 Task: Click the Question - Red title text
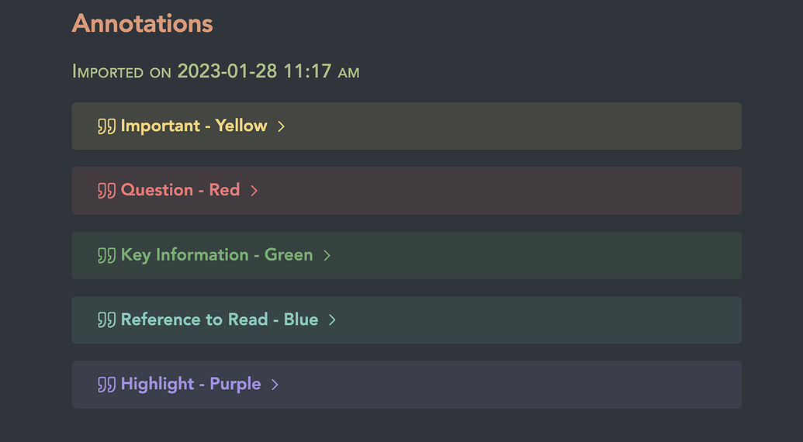[x=180, y=190]
